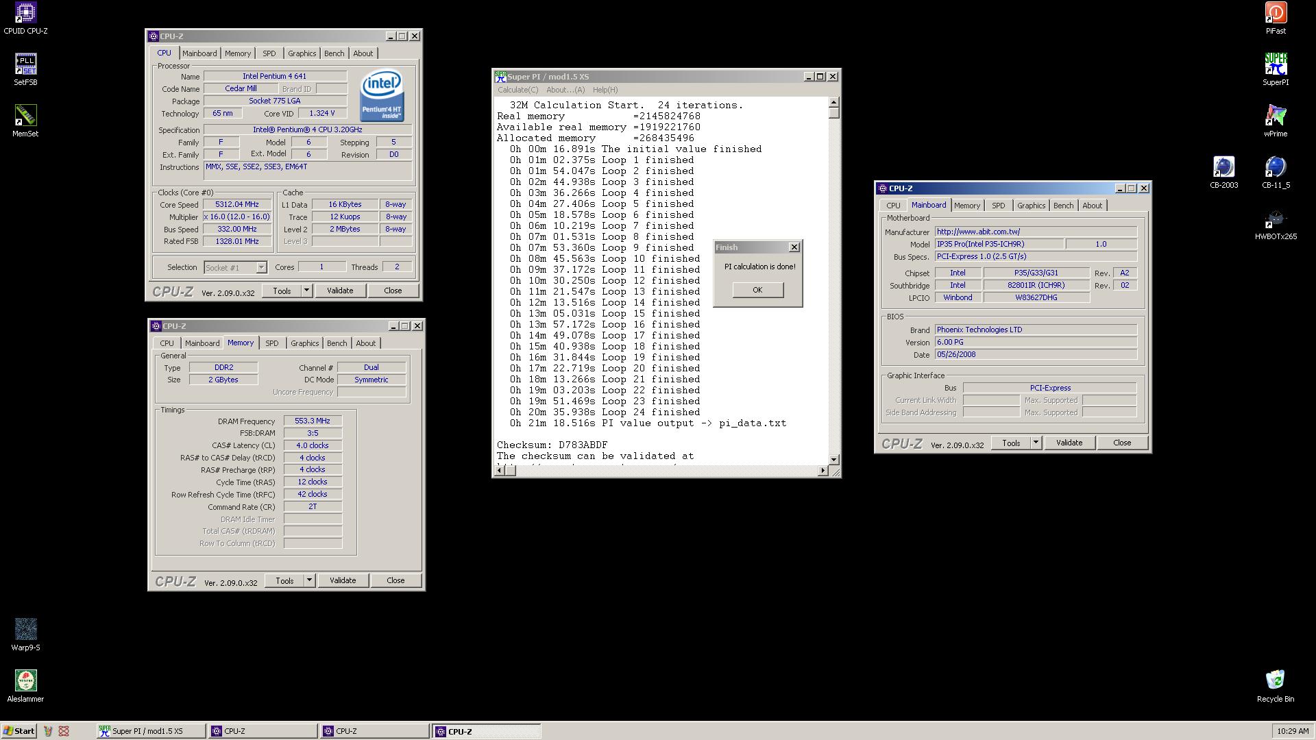1316x740 pixels.
Task: Click the Multiplier x 16.0 field
Action: (x=237, y=217)
